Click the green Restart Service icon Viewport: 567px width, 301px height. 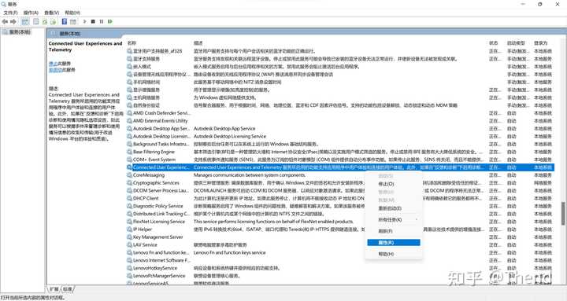click(110, 22)
